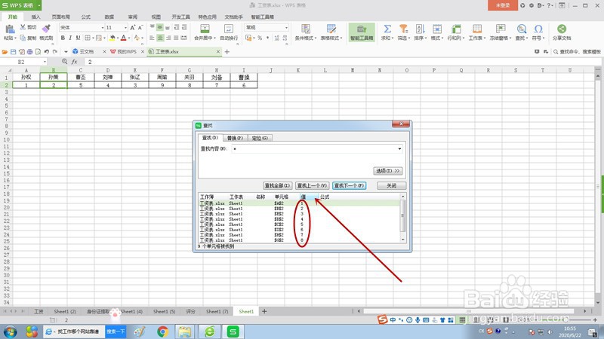This screenshot has width=604, height=339.
Task: Switch to Replace tab in Find dialog
Action: coord(235,138)
